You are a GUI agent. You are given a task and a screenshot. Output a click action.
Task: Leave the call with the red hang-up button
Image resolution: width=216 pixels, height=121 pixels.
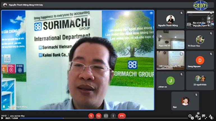(122, 116)
